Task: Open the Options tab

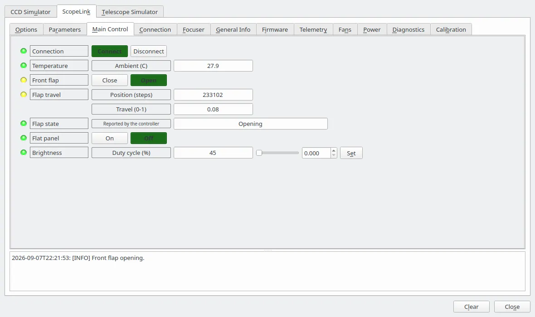Action: 26,29
